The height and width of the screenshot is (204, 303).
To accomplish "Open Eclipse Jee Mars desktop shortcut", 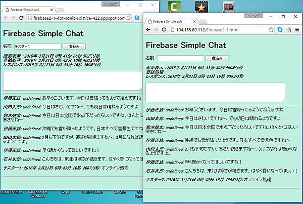I will click(12, 192).
